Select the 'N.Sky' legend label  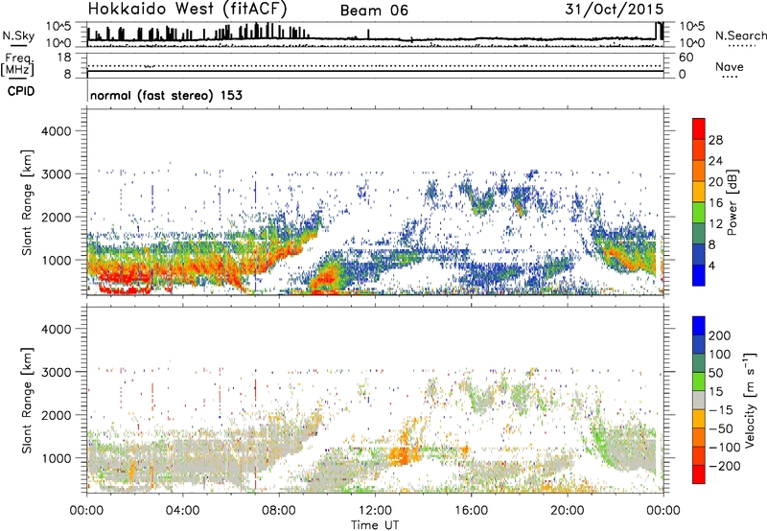coord(18,35)
